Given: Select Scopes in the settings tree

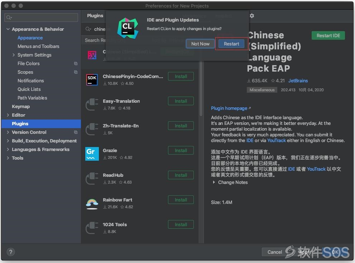Looking at the screenshot, I should pos(25,72).
